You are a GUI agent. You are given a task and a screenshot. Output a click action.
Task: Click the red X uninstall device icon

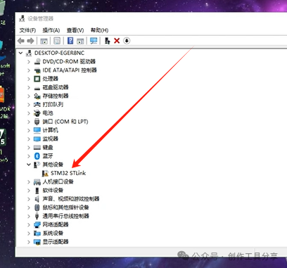pyautogui.click(x=117, y=41)
